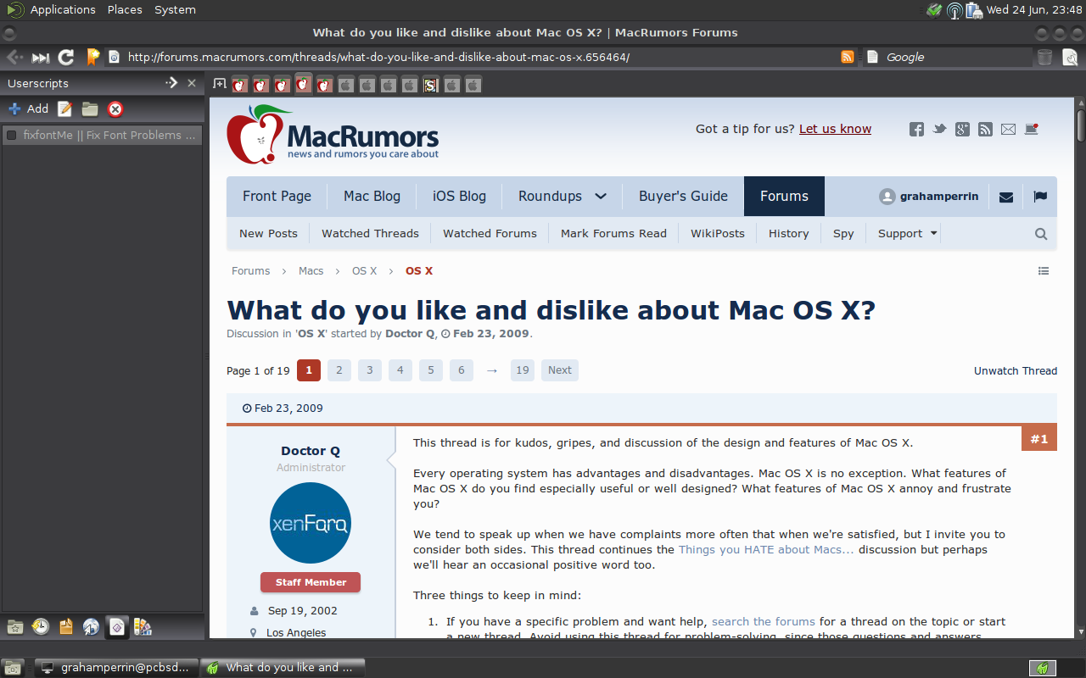This screenshot has height=678, width=1086.
Task: Click the Next page button
Action: (x=559, y=370)
